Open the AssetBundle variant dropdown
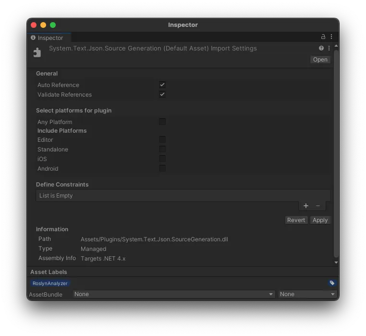 (x=307, y=294)
